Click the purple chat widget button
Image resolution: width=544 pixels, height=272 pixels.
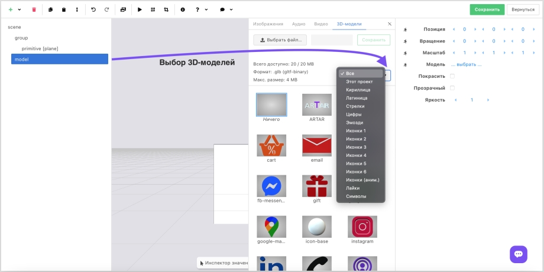coord(519,254)
